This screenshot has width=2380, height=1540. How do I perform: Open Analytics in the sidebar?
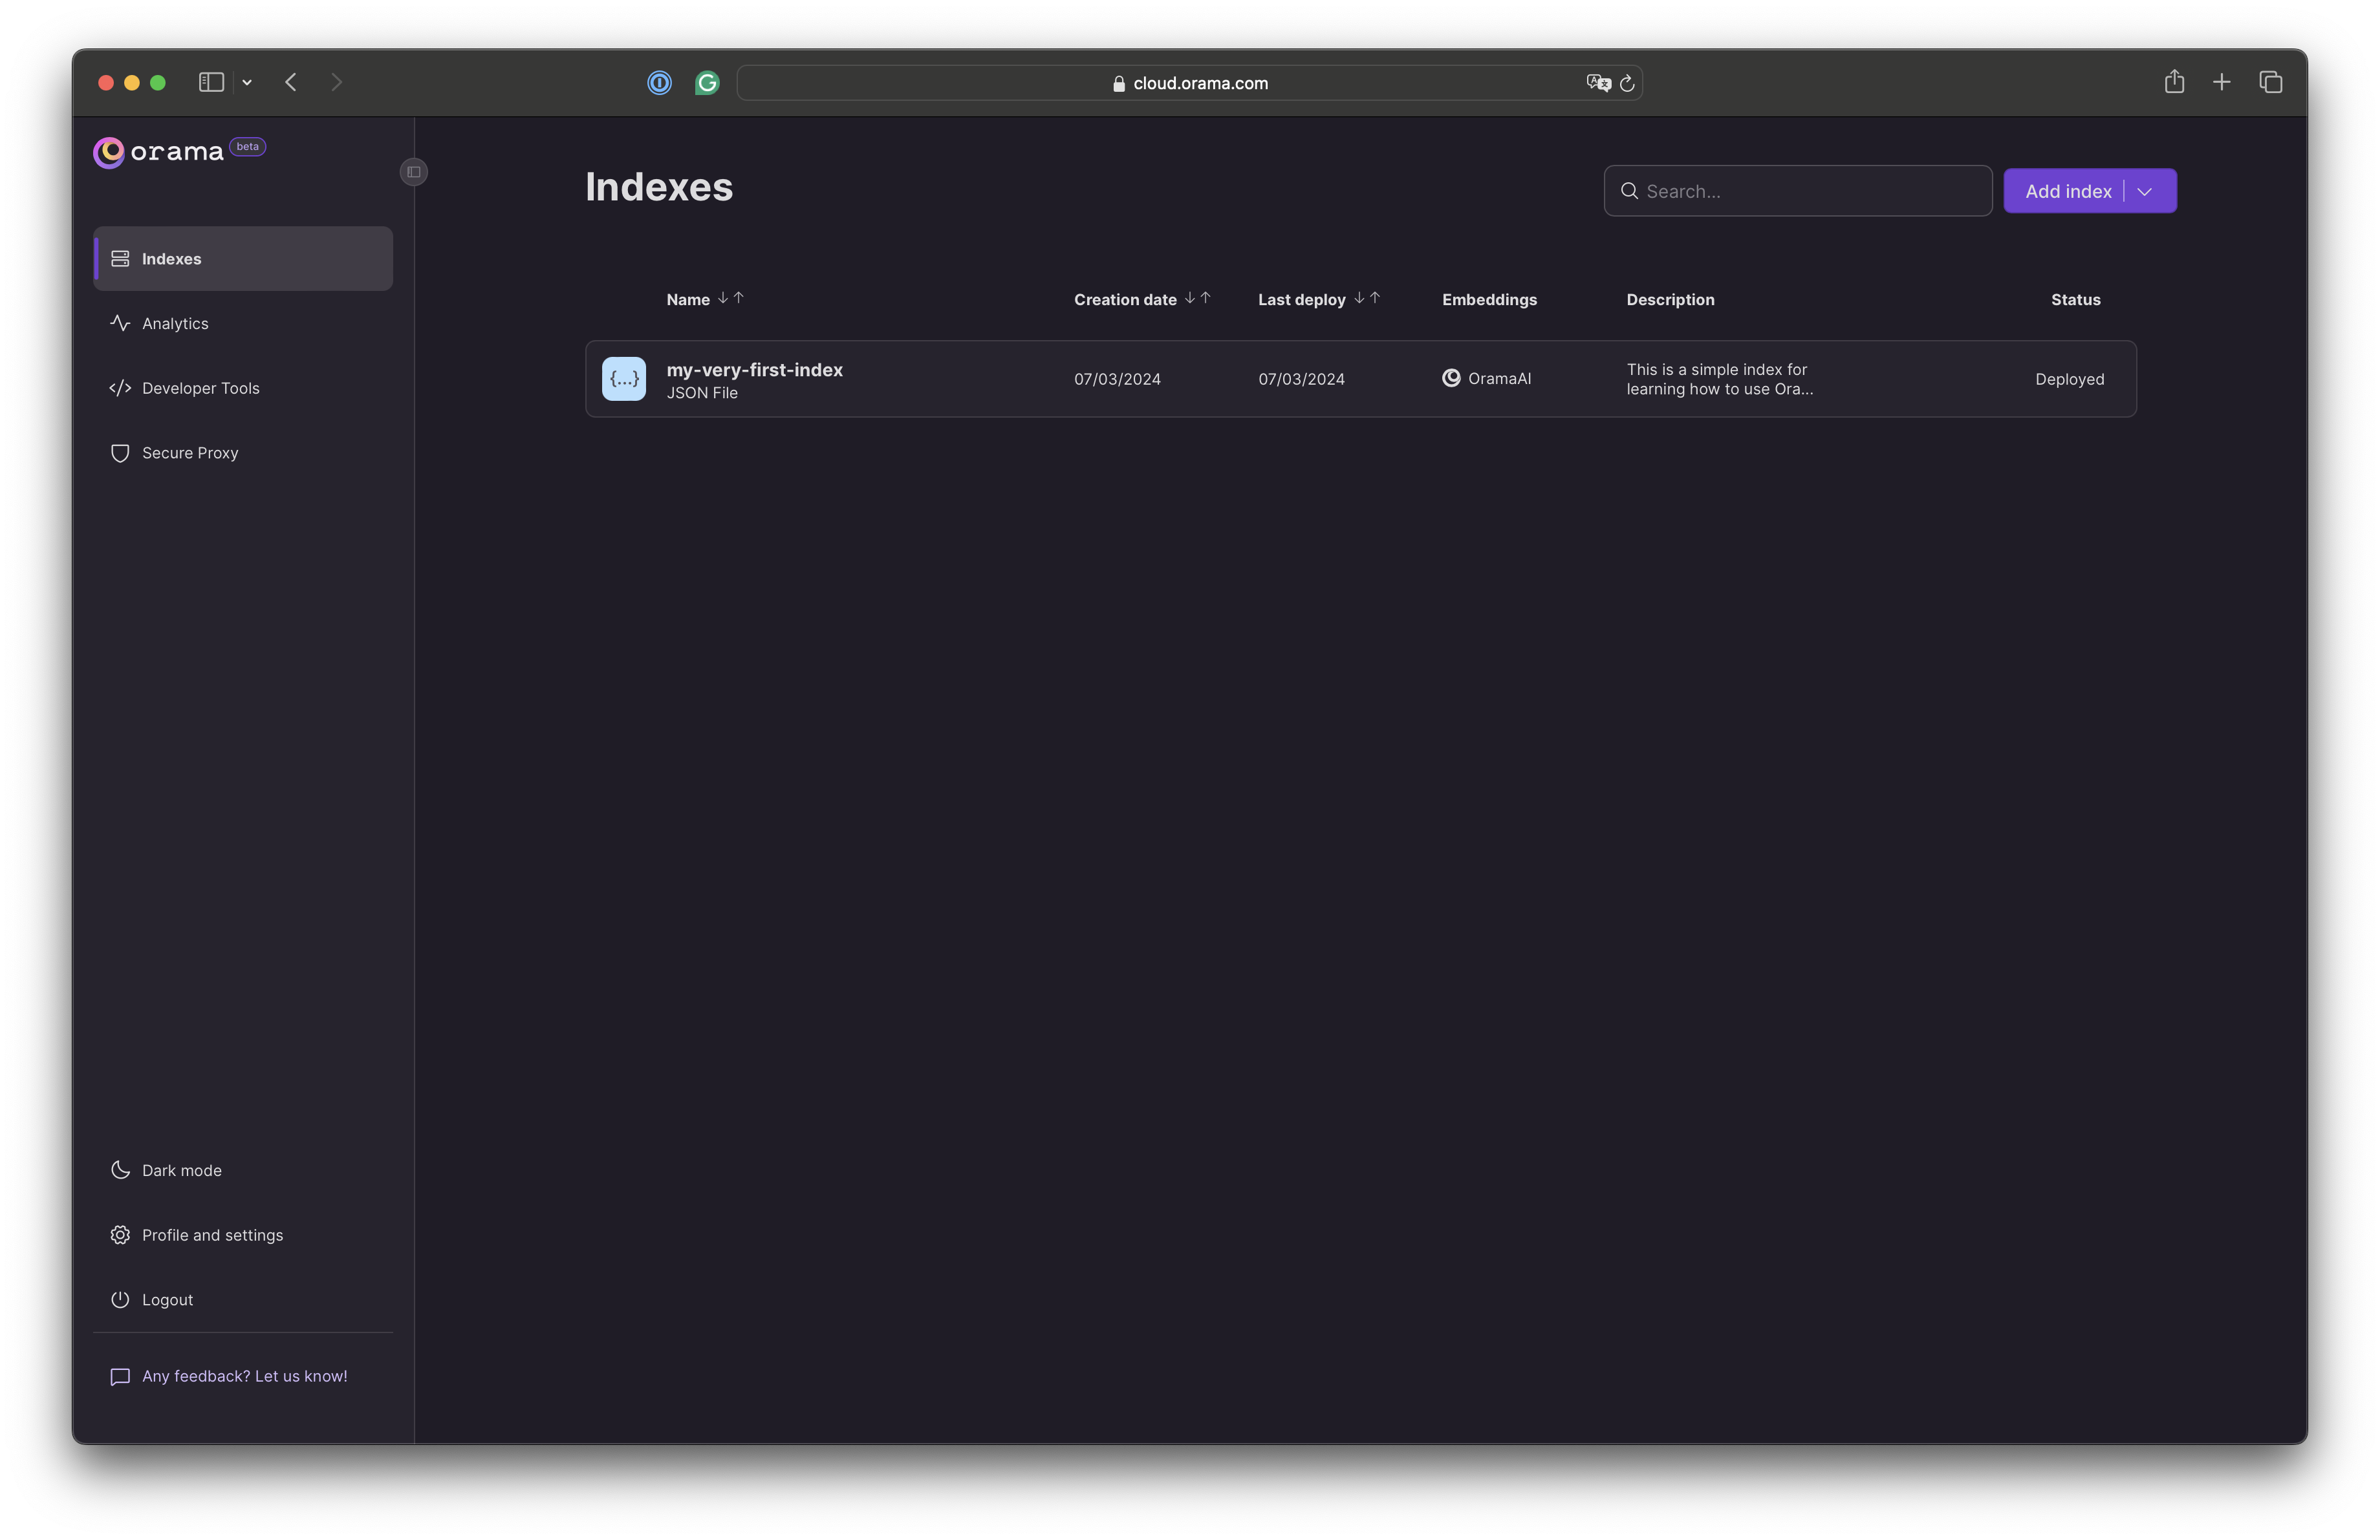[243, 324]
